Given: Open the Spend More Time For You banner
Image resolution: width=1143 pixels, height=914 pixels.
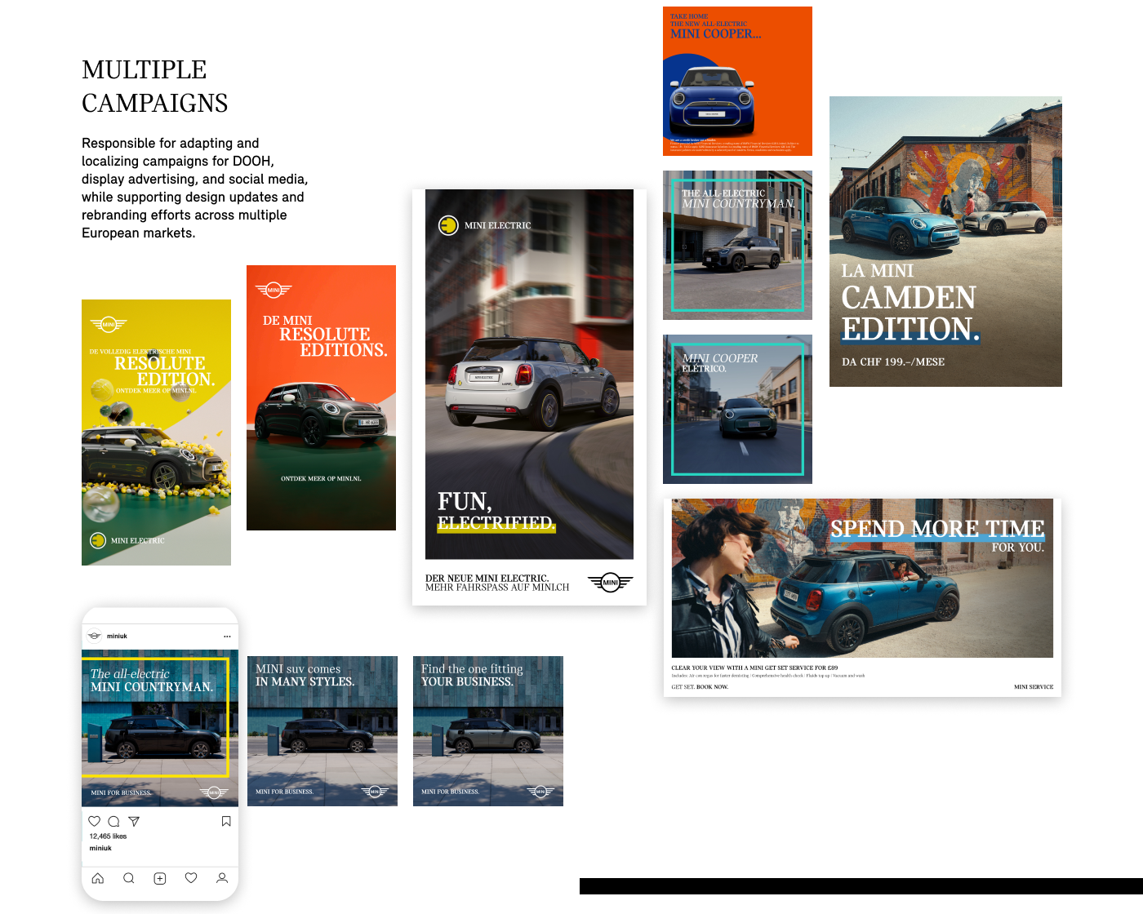Looking at the screenshot, I should click(x=862, y=597).
